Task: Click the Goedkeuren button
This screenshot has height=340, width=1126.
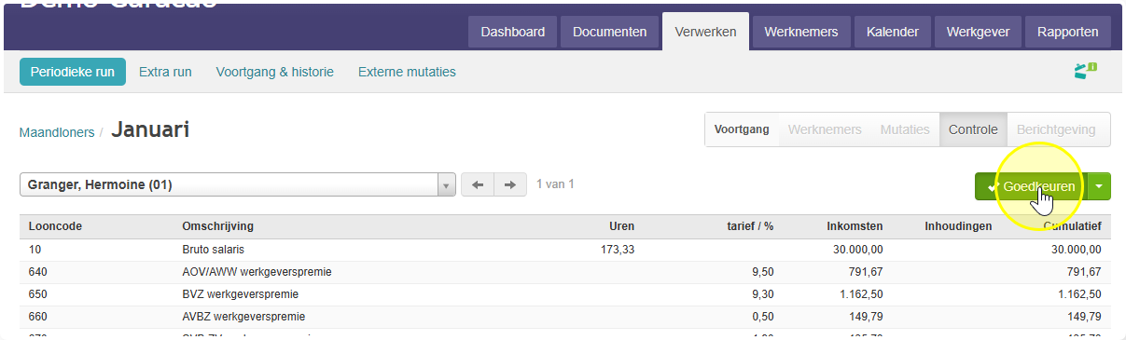Action: click(1032, 186)
